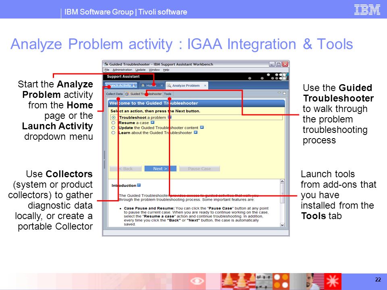Screen dimensions: 387x290
Task: Click the Back button
Action: (126, 169)
